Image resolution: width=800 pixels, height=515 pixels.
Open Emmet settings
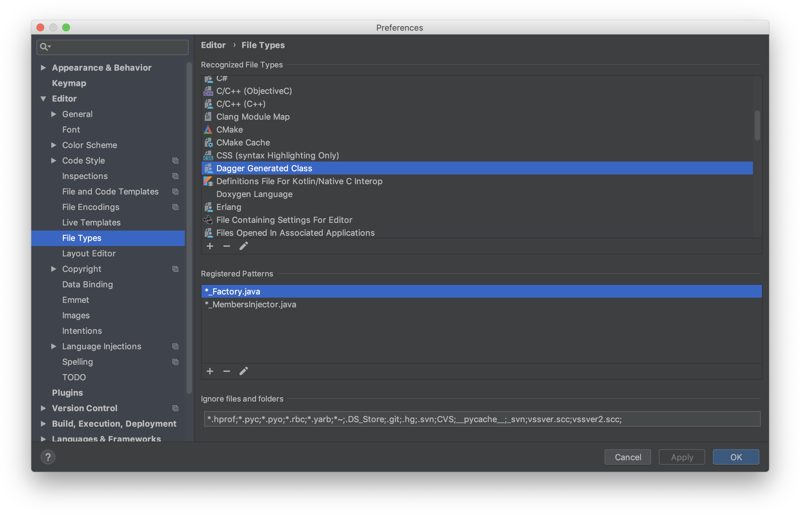click(x=75, y=300)
